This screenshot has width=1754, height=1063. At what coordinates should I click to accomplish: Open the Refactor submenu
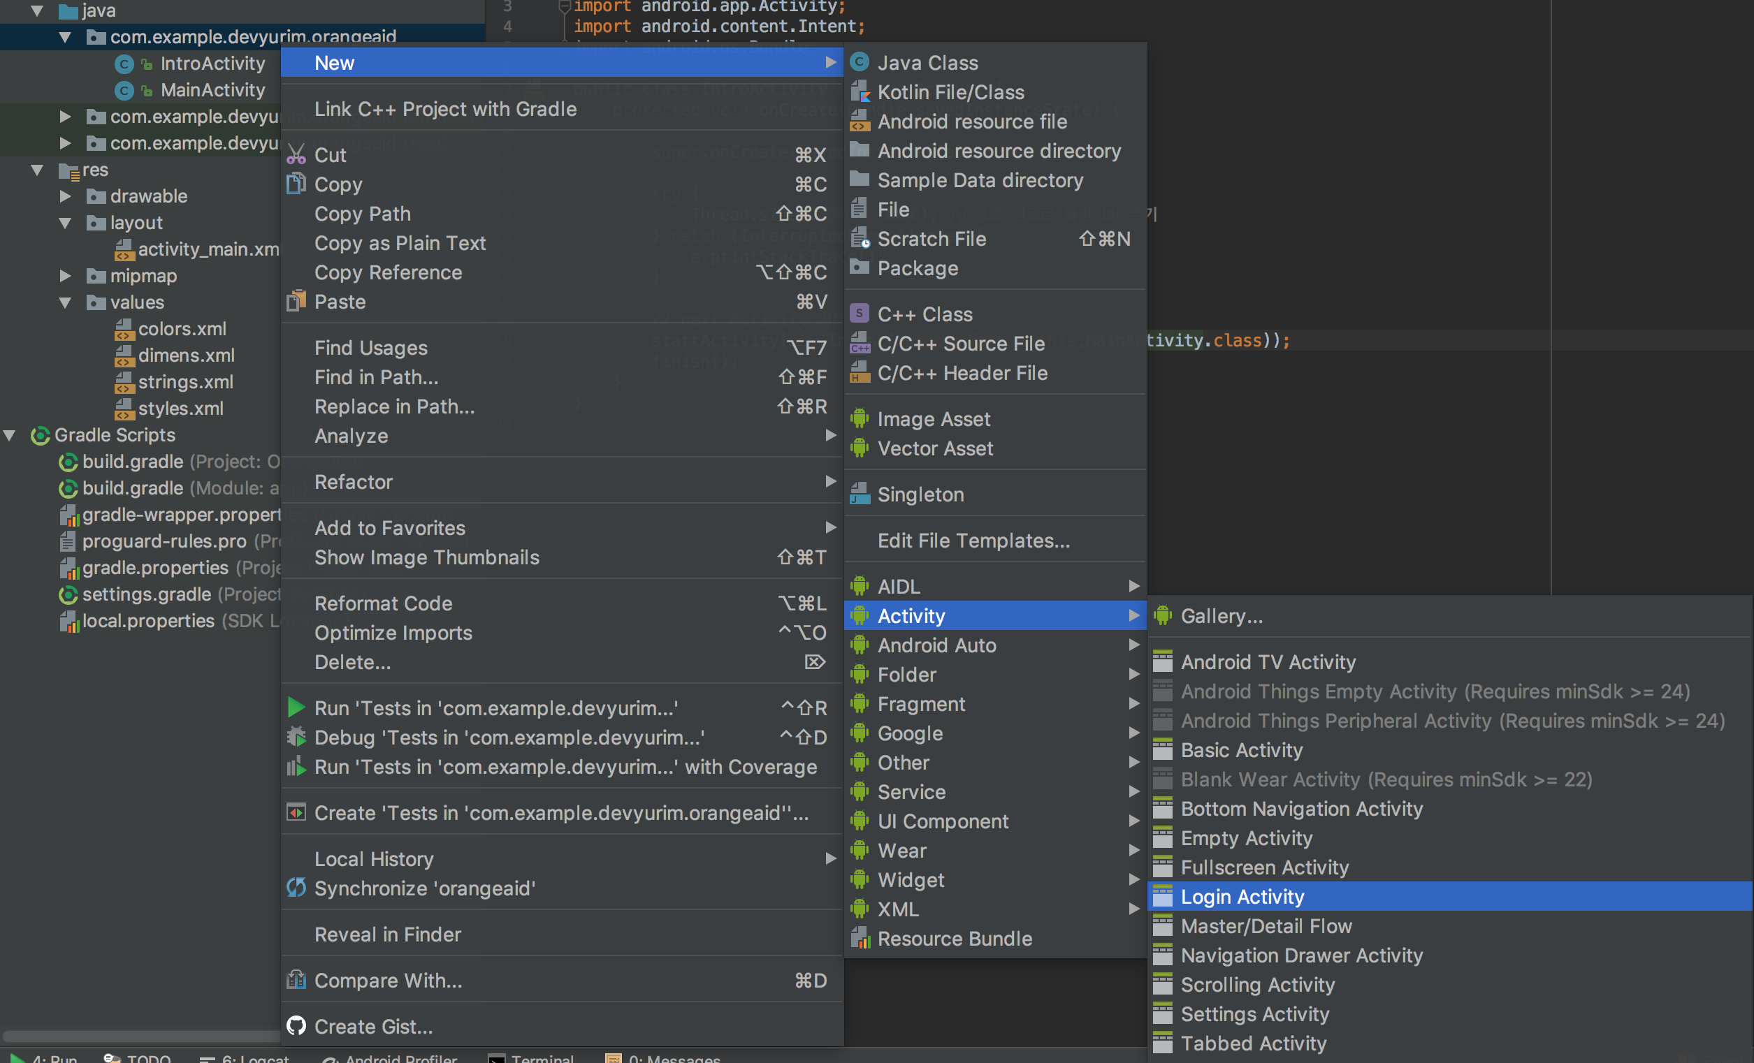coord(563,482)
